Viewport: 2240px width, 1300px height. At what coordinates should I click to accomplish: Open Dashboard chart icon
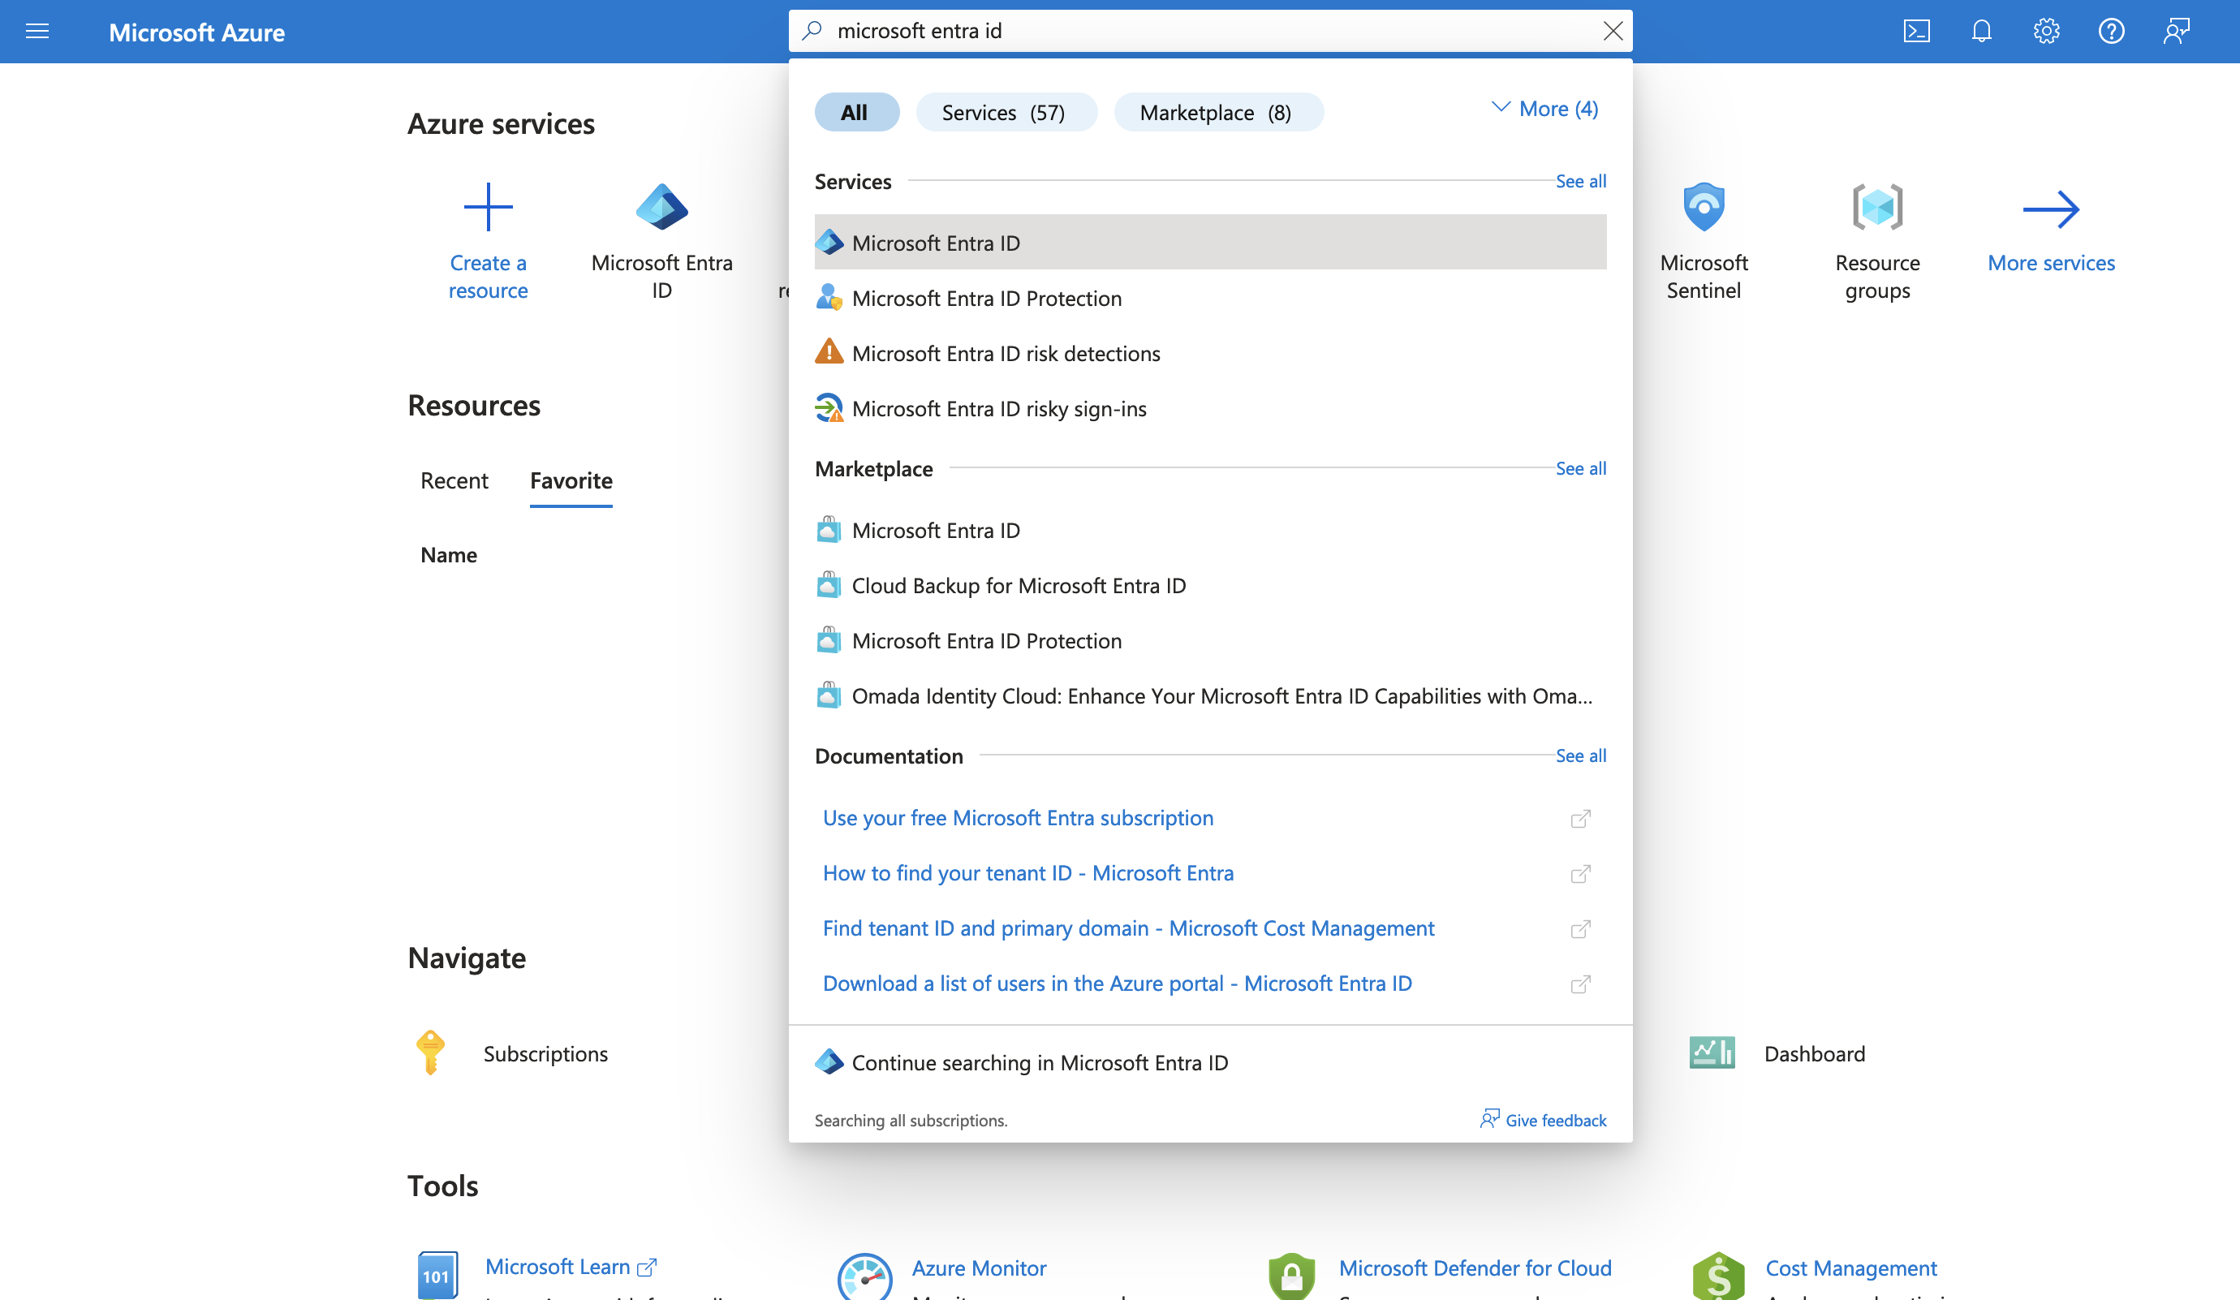click(1712, 1053)
